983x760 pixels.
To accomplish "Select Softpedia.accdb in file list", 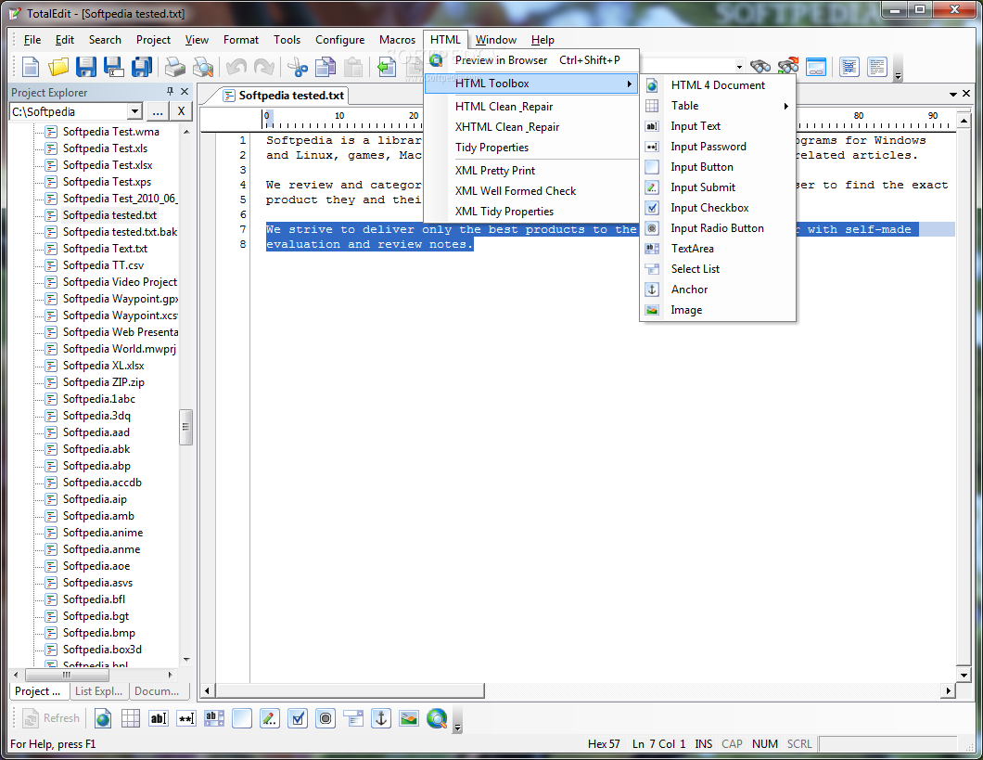I will click(102, 483).
